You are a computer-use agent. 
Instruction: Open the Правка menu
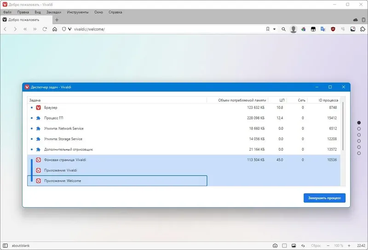[x=23, y=12]
